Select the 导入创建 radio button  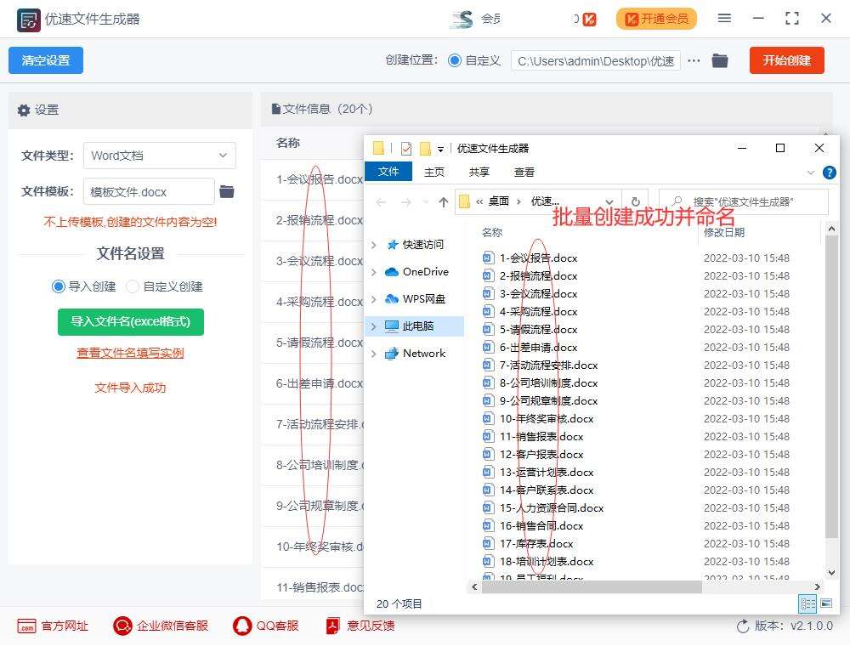coord(58,286)
